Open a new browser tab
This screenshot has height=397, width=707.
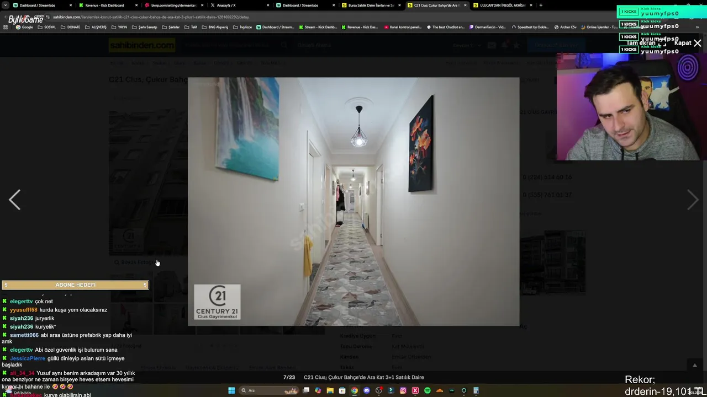pyautogui.click(x=541, y=5)
